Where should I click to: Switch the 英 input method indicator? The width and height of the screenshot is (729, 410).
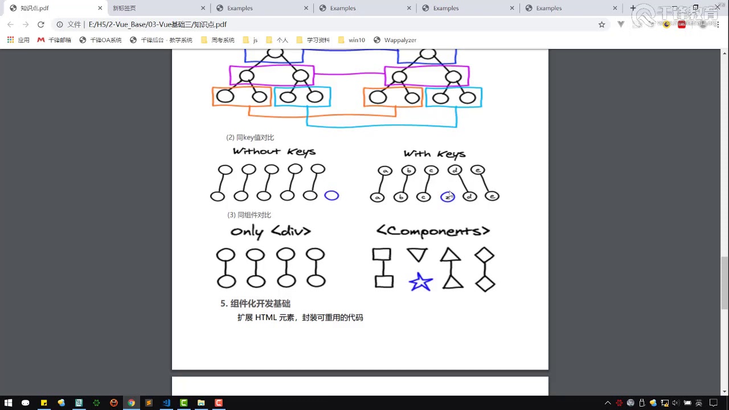(698, 403)
